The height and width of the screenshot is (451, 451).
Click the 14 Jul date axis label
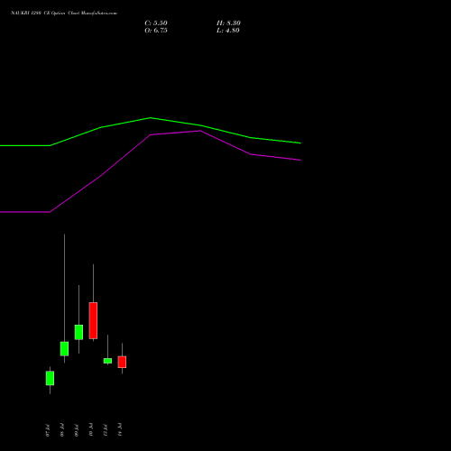tap(120, 430)
